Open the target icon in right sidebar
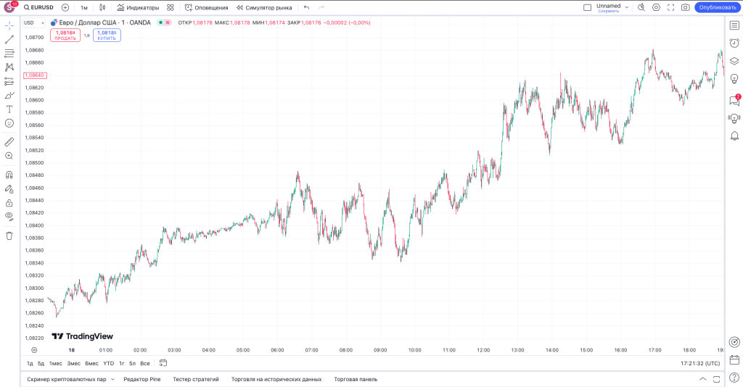The width and height of the screenshot is (743, 387). [x=734, y=342]
